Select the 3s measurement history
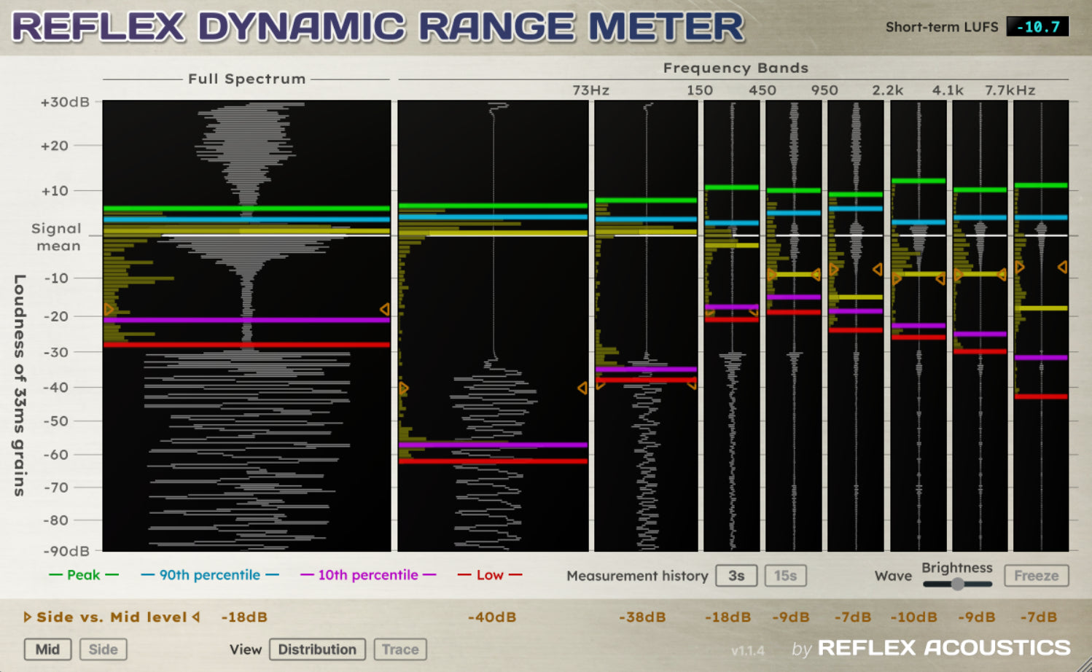Screen dimensions: 1092x672 point(736,575)
